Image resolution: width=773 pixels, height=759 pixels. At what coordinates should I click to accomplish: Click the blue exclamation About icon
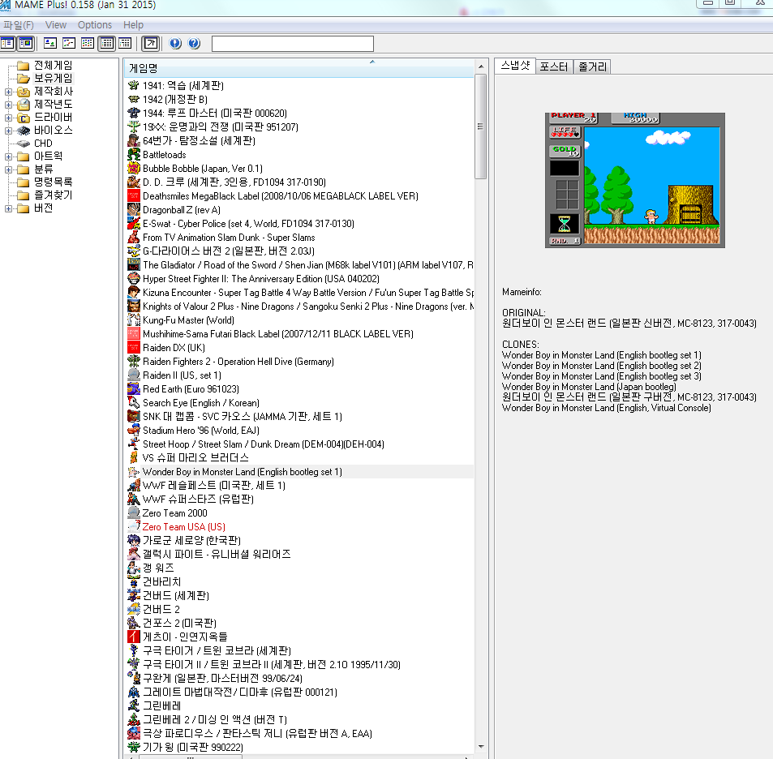click(x=175, y=43)
